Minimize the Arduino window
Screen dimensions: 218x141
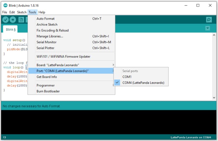click(x=186, y=5)
